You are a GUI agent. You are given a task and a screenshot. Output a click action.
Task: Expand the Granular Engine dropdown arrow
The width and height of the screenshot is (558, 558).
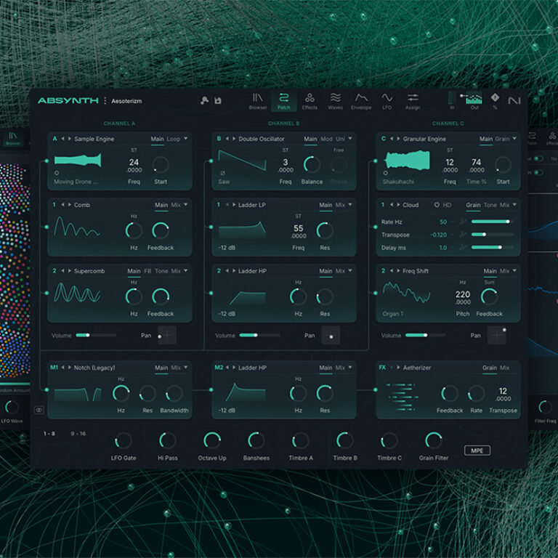pos(515,139)
